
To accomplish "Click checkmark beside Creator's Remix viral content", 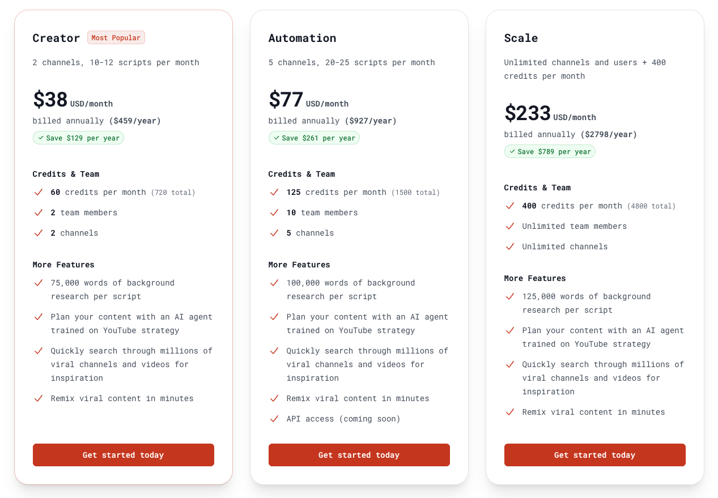I will coord(39,399).
